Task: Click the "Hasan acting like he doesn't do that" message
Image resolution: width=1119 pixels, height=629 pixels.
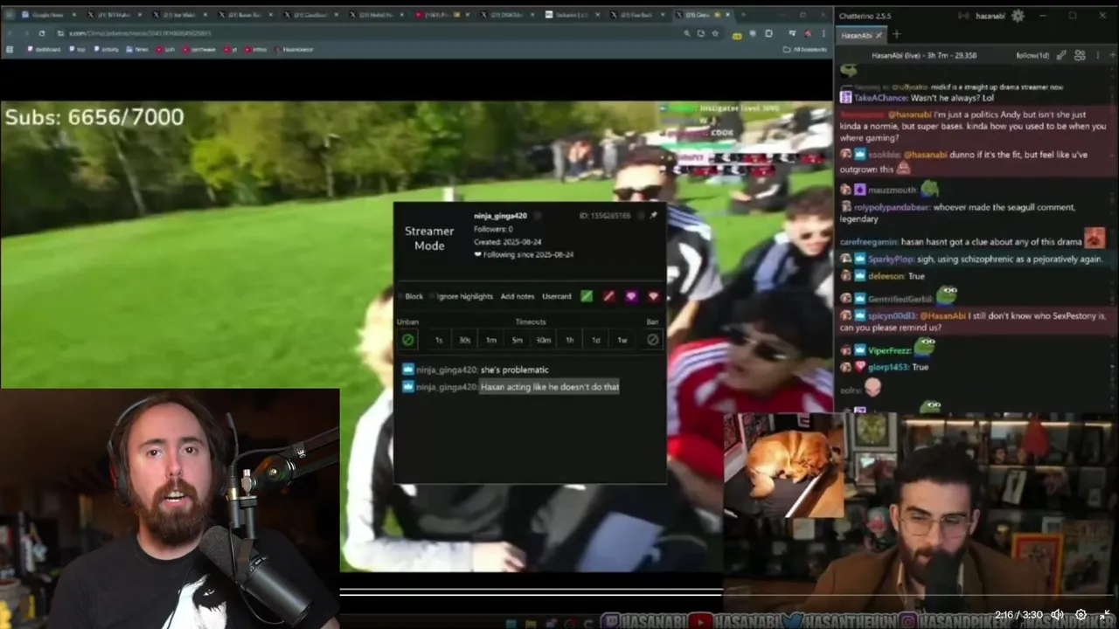Action: point(550,386)
